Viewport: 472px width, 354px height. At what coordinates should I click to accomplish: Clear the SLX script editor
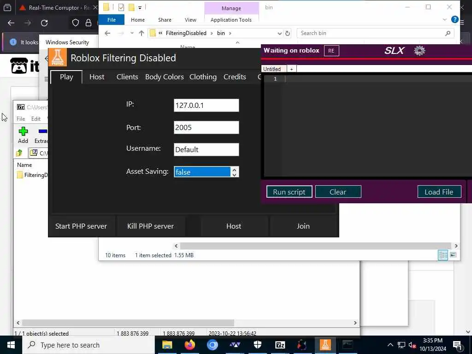[338, 192]
